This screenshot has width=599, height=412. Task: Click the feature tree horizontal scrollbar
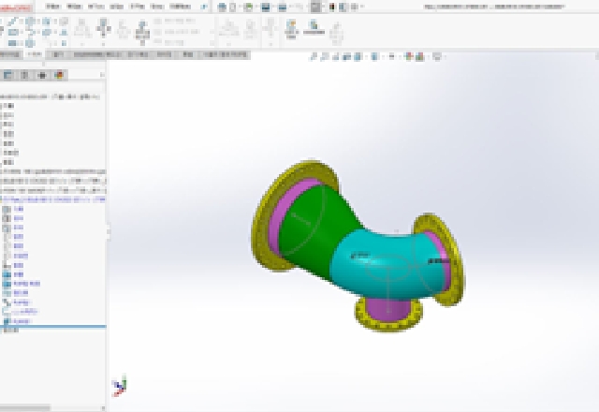point(25,408)
